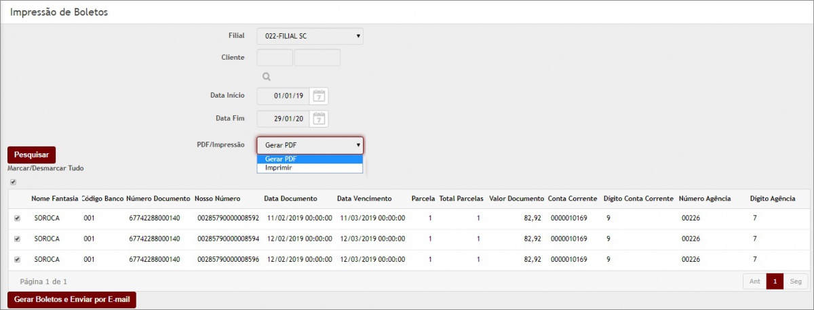814x310 pixels.
Task: Toggle the Marcar/Desmarcar Tudo checkbox
Action: tap(13, 182)
